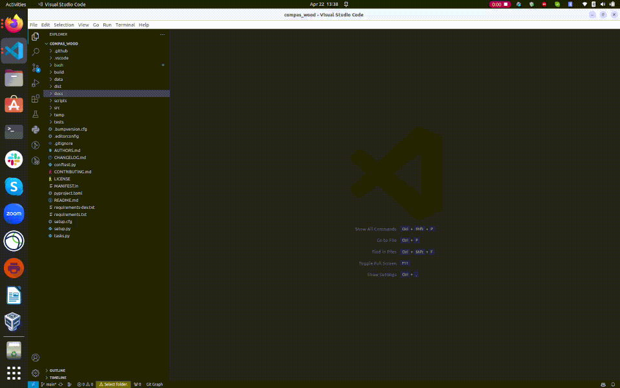620x388 pixels.
Task: Open the Python environments view
Action: pyautogui.click(x=36, y=130)
